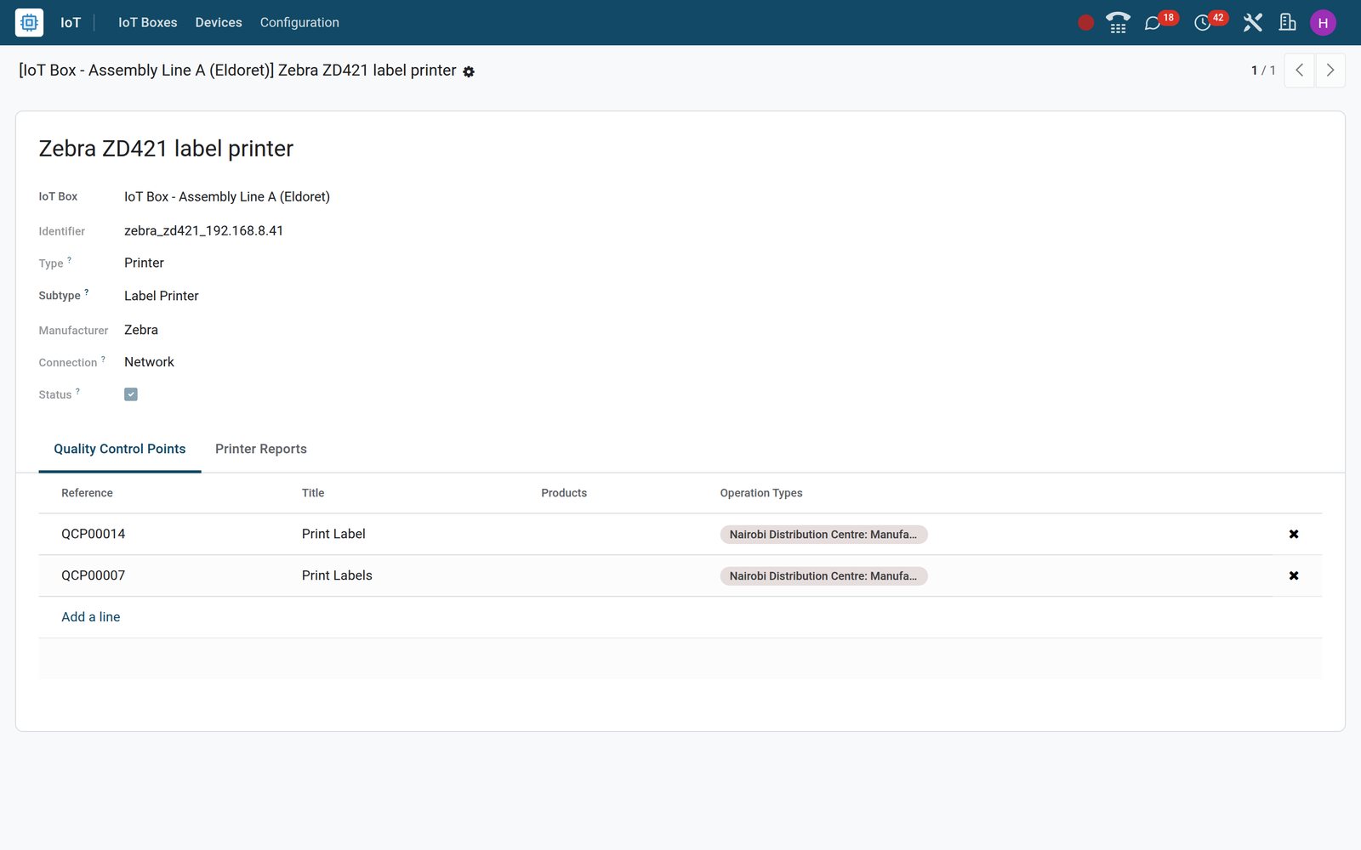
Task: Click the Products column header
Action: point(564,493)
